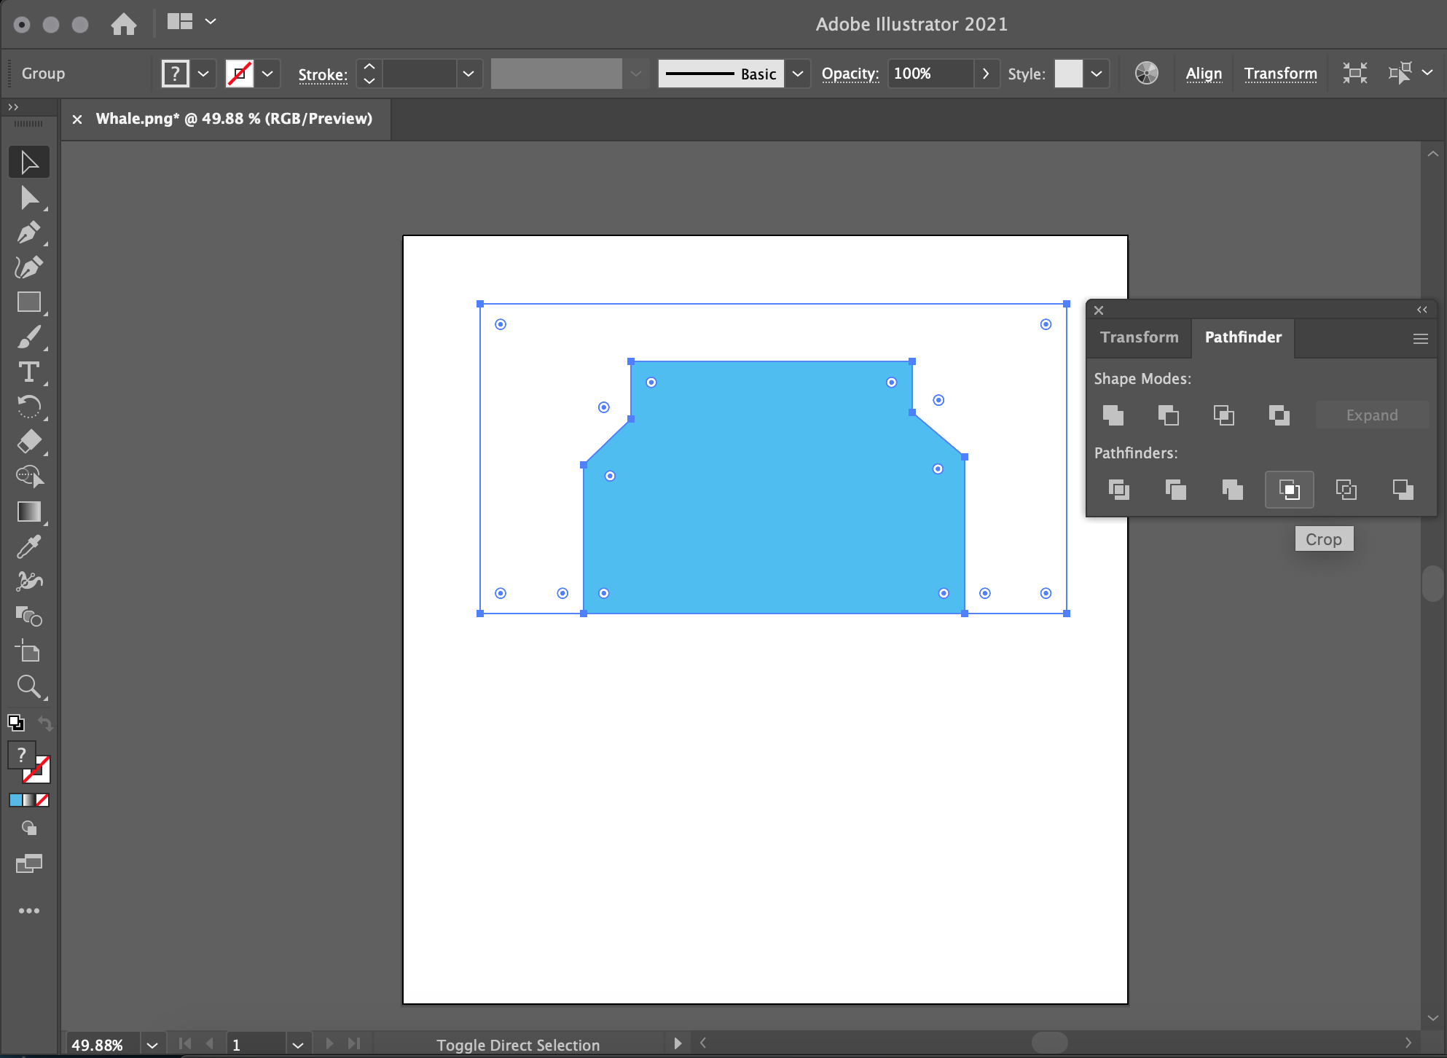Select the Rectangle tool
Screen dimensions: 1447x1058
coord(29,302)
